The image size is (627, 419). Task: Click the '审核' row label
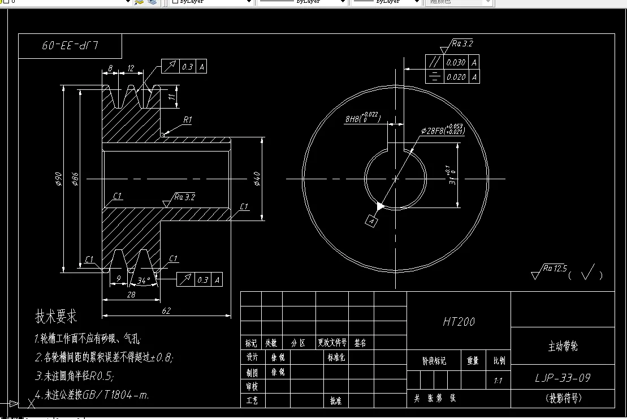point(252,387)
